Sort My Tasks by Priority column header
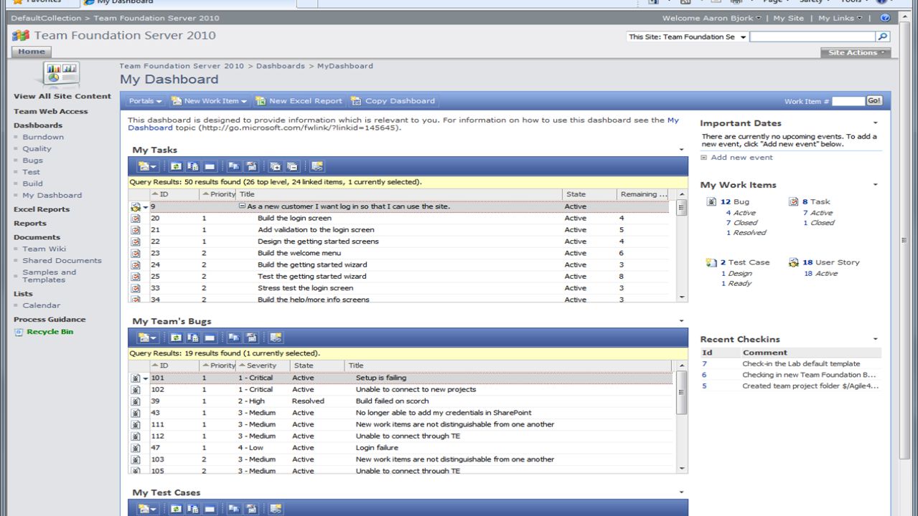The image size is (918, 516). [x=218, y=194]
